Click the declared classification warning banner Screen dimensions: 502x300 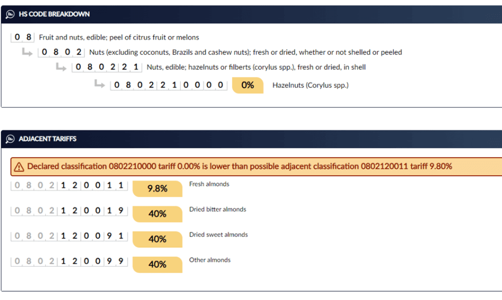256,167
